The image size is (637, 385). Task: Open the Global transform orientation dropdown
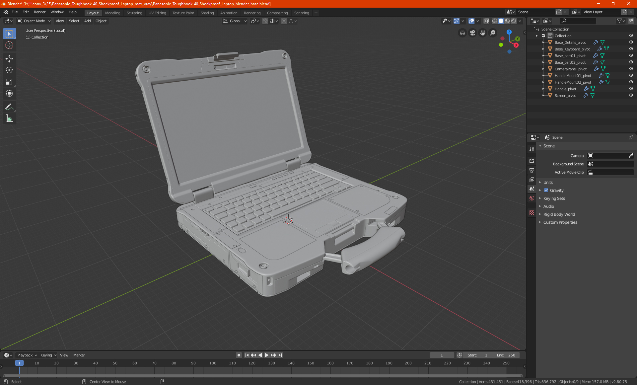[235, 21]
